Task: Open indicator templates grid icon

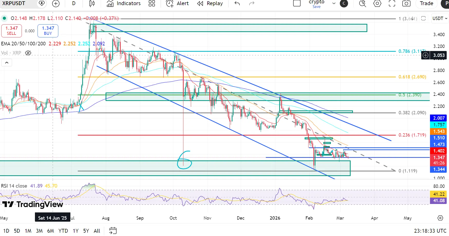Action: point(152,3)
